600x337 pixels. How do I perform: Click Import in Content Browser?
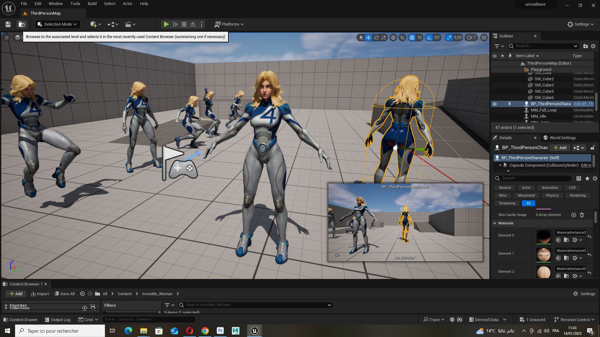pos(40,294)
